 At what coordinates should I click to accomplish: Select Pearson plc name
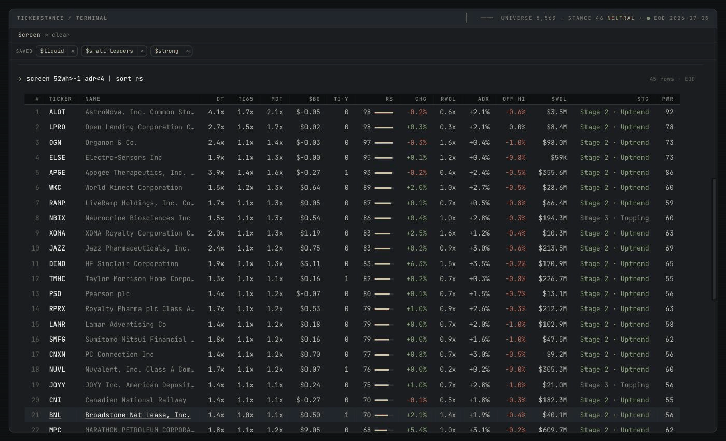107,293
